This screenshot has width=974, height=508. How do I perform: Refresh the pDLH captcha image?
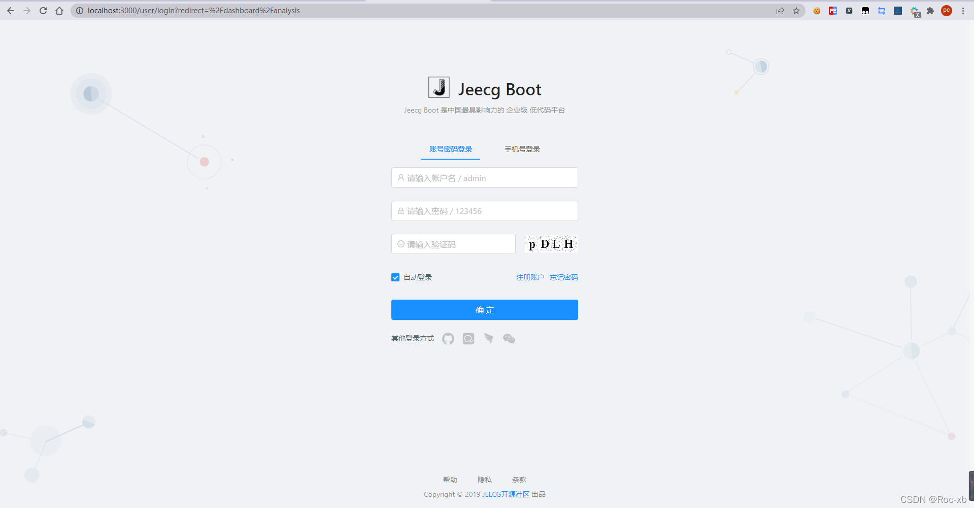click(551, 244)
